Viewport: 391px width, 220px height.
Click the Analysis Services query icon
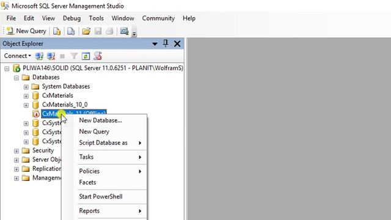71,31
